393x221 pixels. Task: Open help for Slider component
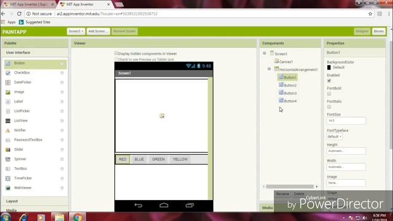pos(62,150)
